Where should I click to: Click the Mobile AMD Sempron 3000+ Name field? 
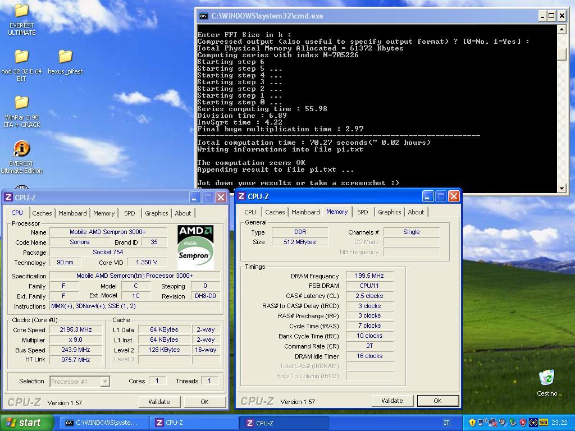pos(108,232)
